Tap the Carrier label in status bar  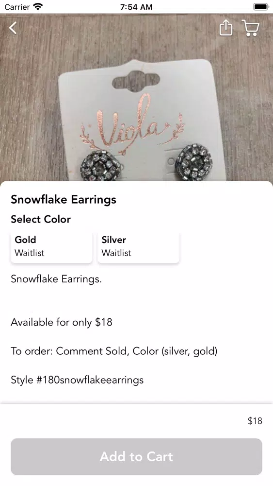click(17, 7)
